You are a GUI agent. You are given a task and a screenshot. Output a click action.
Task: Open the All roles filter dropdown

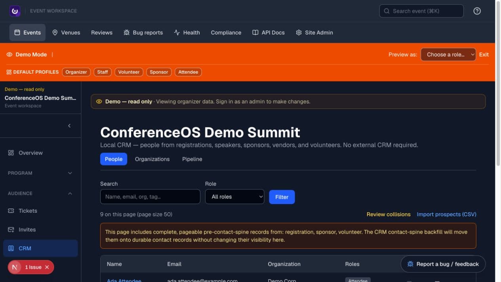(x=234, y=197)
